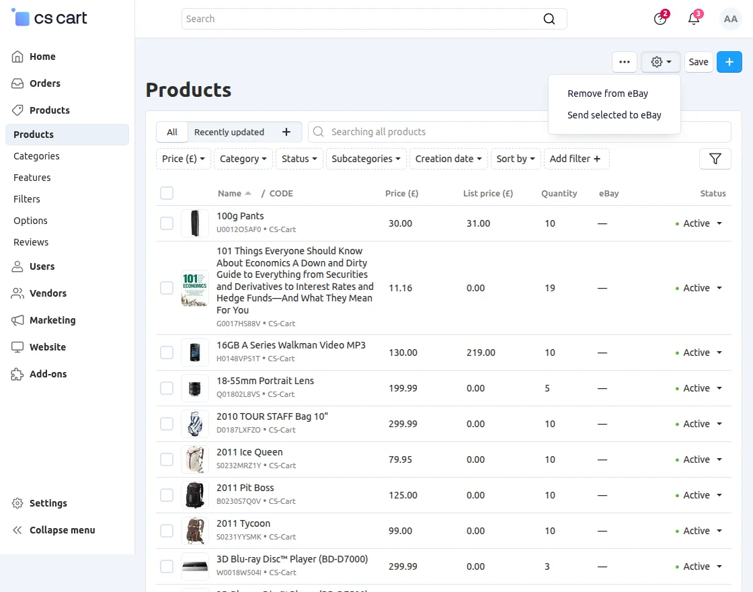Toggle the select-all checkbox in table header
The width and height of the screenshot is (753, 592).
point(167,194)
